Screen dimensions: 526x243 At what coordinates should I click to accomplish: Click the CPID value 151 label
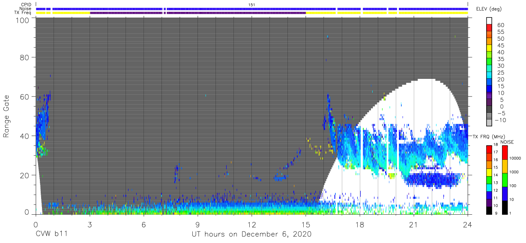pyautogui.click(x=252, y=4)
